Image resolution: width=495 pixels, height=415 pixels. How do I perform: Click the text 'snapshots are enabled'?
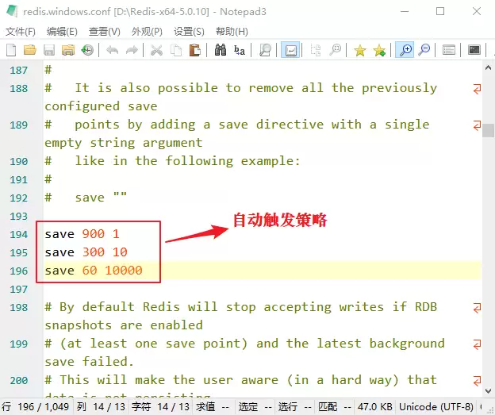pos(124,325)
